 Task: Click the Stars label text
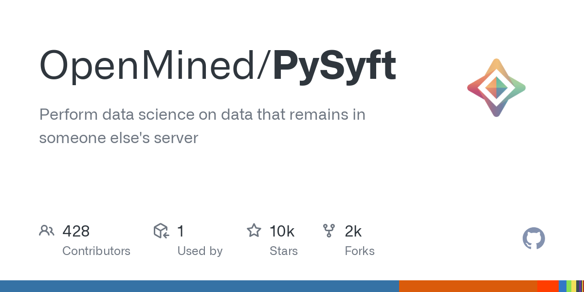284,251
